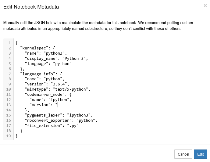This screenshot has height=162, width=210.
Task: Click the "language": "python" line
Action: pyautogui.click(x=48, y=63)
